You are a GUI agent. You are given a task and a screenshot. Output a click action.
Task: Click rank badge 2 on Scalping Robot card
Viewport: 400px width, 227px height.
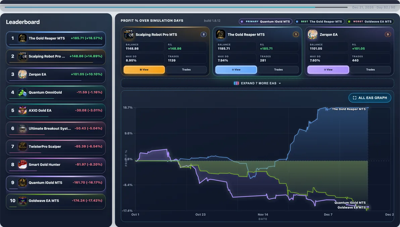point(204,34)
